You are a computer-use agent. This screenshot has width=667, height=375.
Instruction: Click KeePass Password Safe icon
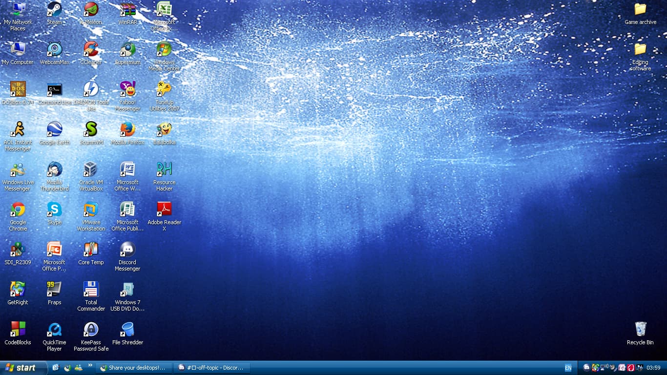click(x=91, y=329)
